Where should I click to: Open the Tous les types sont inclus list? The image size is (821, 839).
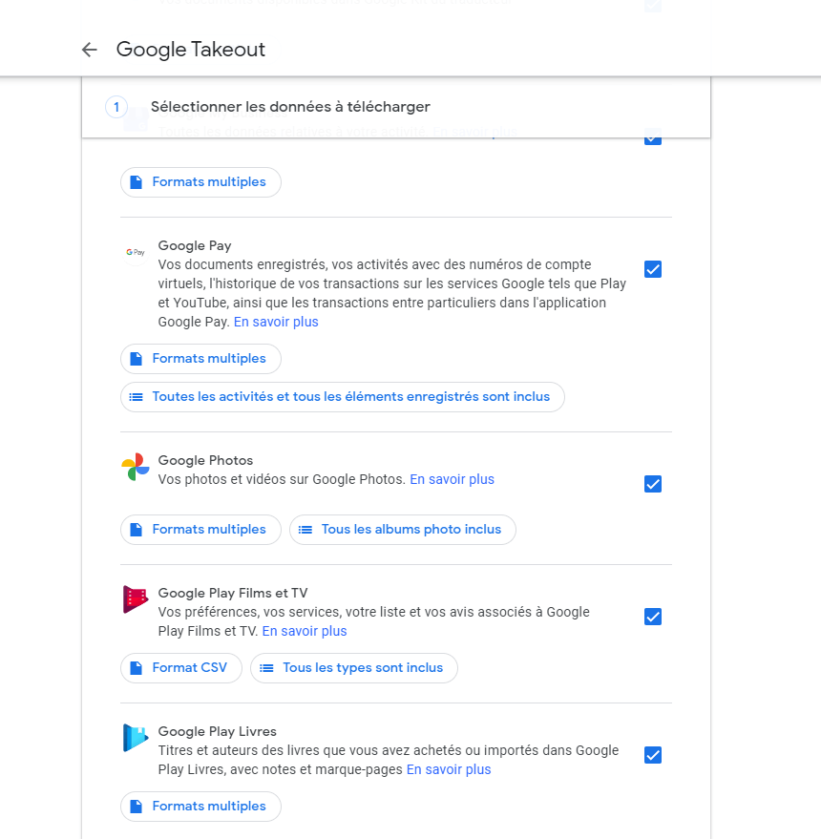pos(353,668)
